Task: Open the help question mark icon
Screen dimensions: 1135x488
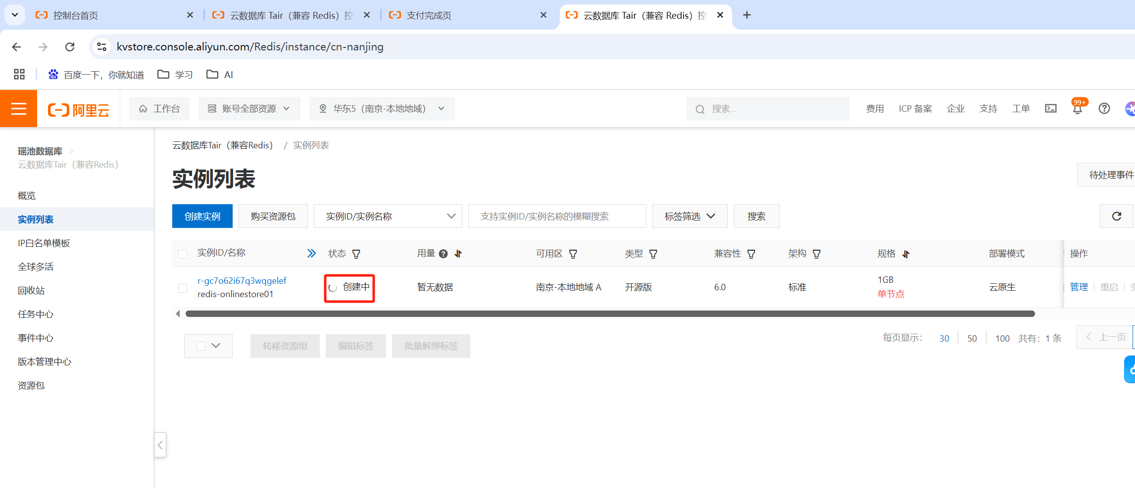Action: pyautogui.click(x=1104, y=108)
